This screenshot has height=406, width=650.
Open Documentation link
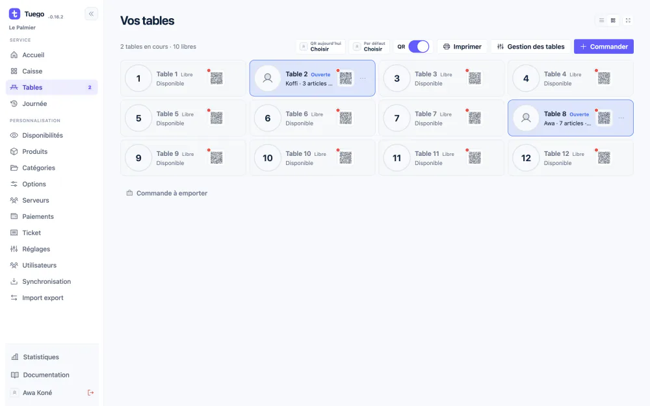click(x=52, y=375)
